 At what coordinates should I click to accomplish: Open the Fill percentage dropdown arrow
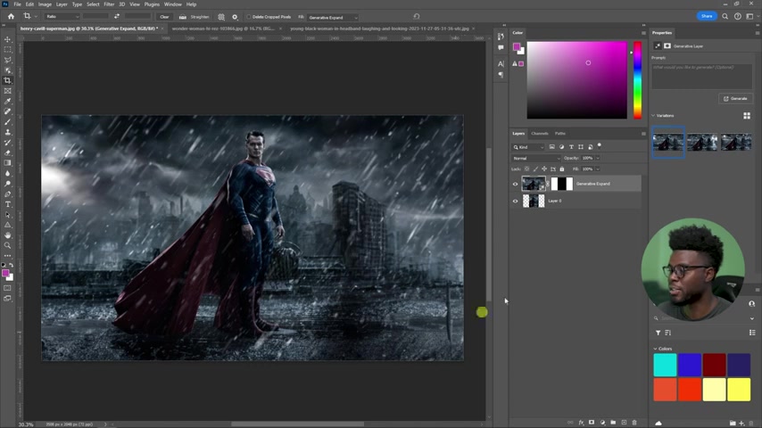(598, 169)
